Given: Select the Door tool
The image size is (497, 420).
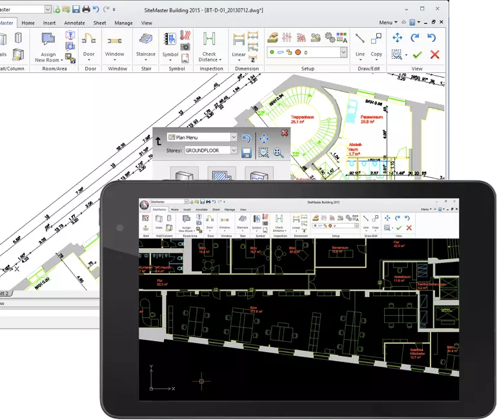Looking at the screenshot, I should (89, 46).
